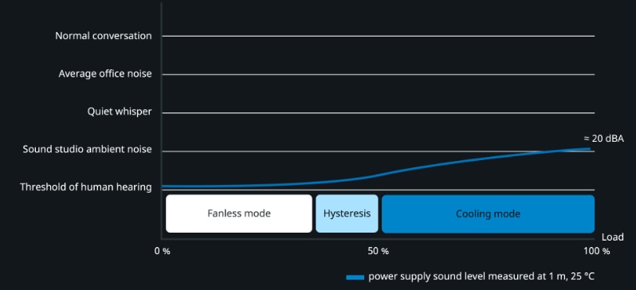
Task: Click the 0 % axis tick label
Action: pos(163,252)
